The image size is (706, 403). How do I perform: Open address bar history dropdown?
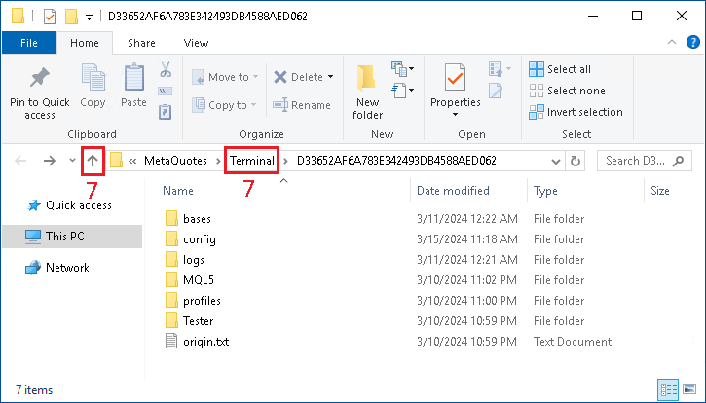point(556,162)
